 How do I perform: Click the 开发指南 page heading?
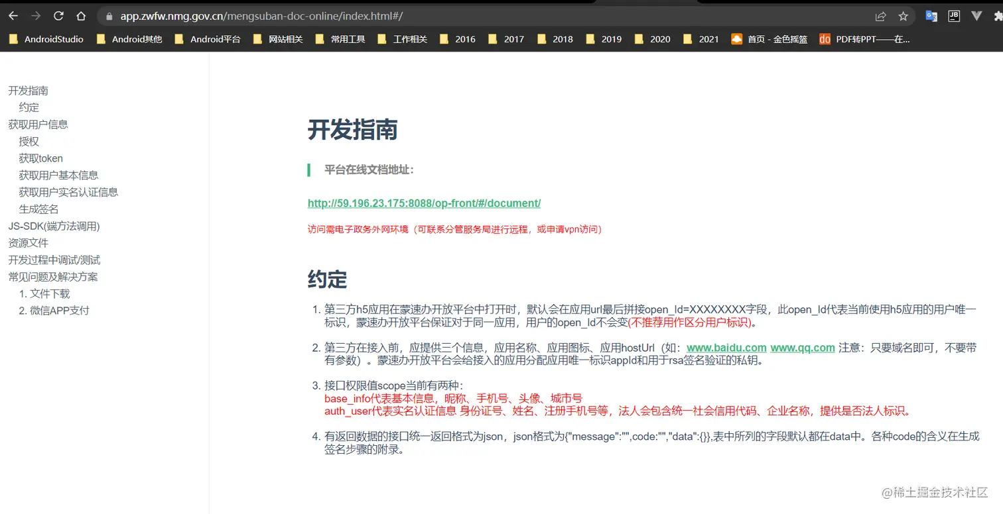click(x=352, y=130)
